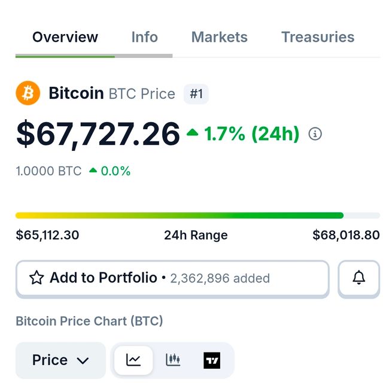
Task: Expand the Price dropdown selector
Action: coord(60,360)
